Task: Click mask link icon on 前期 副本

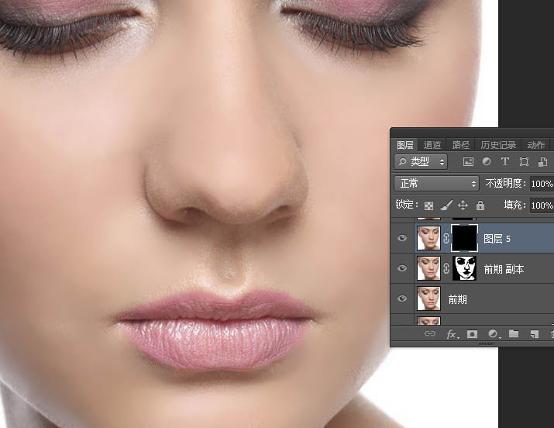Action: click(446, 268)
